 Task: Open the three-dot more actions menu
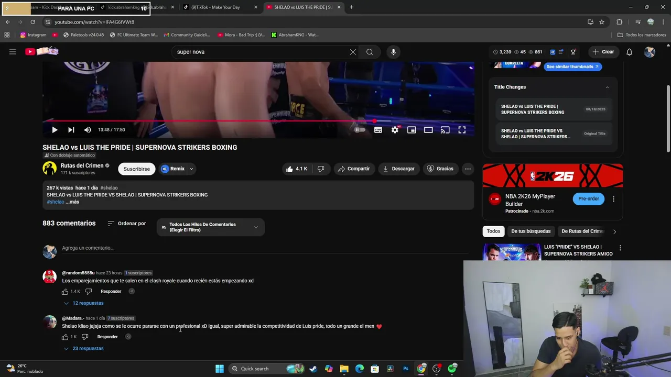click(468, 169)
